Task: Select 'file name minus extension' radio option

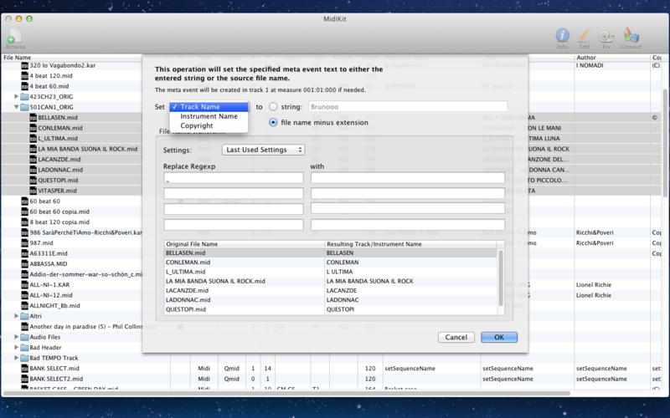Action: (x=273, y=122)
